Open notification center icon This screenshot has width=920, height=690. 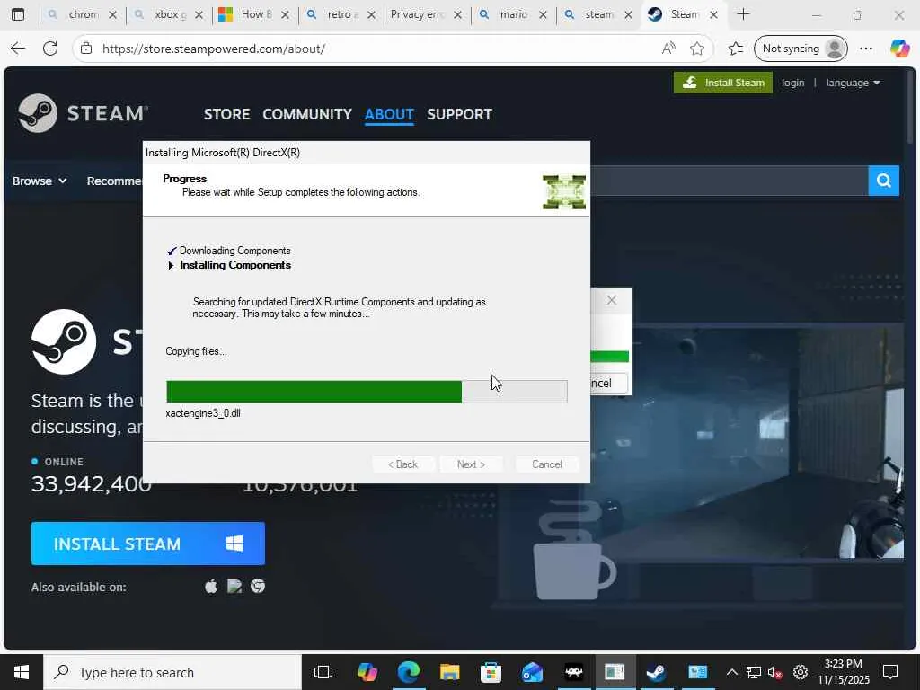890,672
